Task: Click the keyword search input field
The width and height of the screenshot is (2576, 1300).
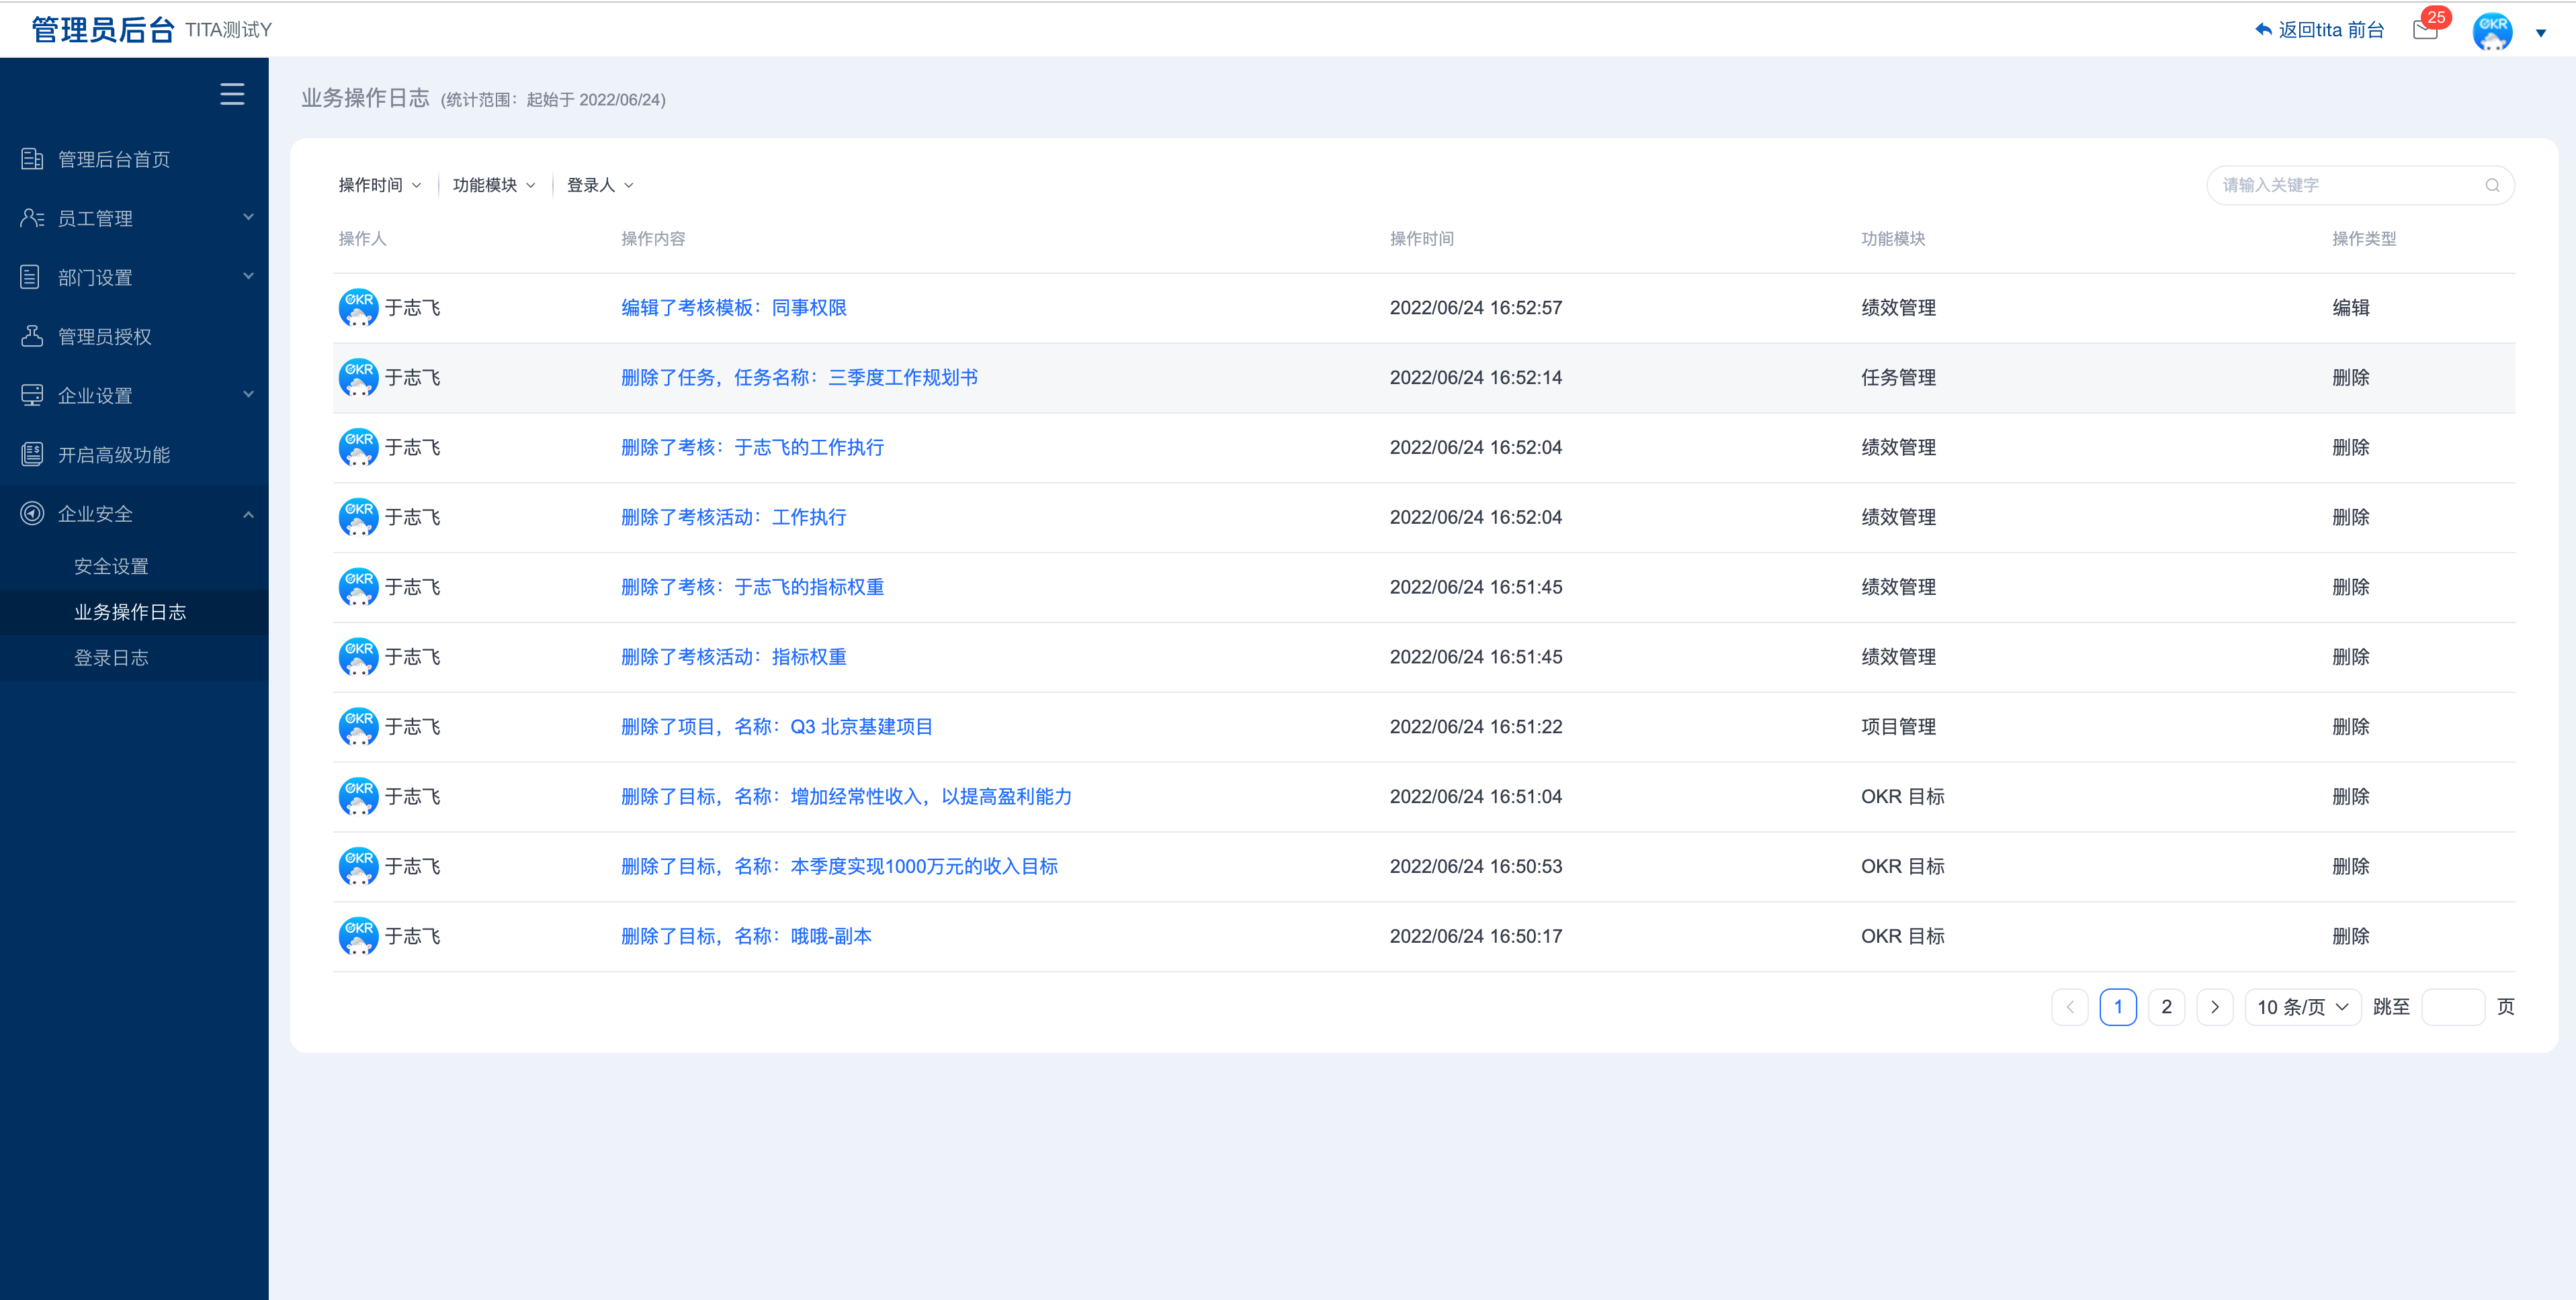Action: click(2360, 185)
